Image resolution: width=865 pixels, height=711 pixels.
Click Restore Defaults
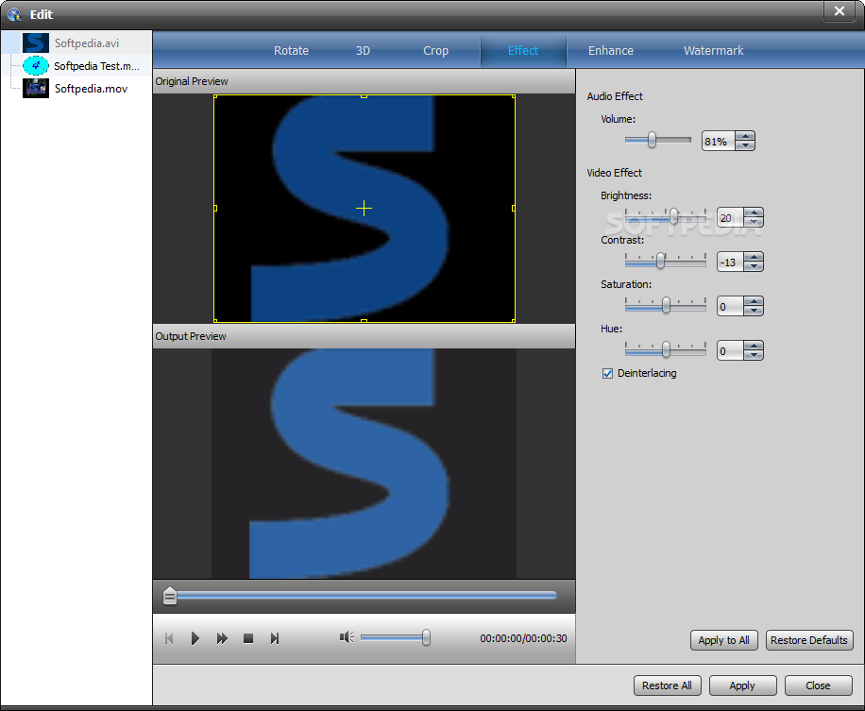[x=808, y=640]
